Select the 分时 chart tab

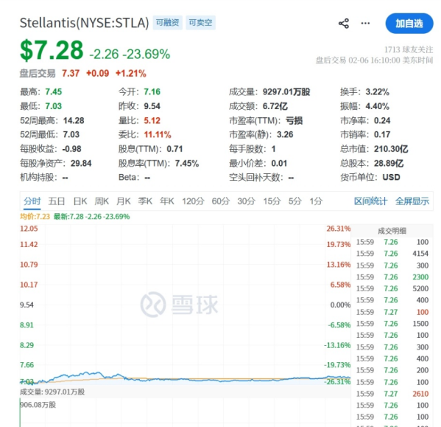click(32, 201)
